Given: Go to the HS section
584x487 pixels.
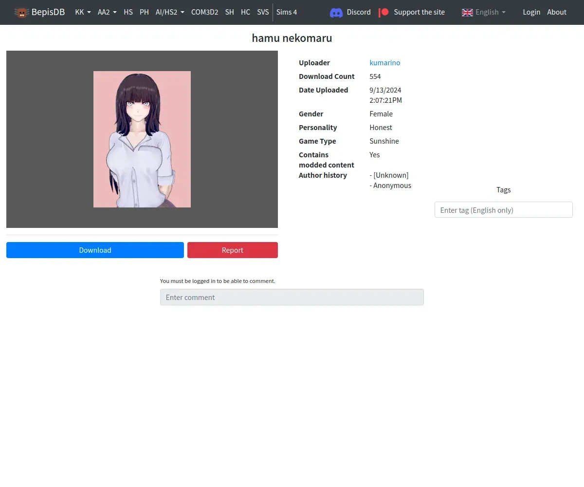Looking at the screenshot, I should (128, 12).
